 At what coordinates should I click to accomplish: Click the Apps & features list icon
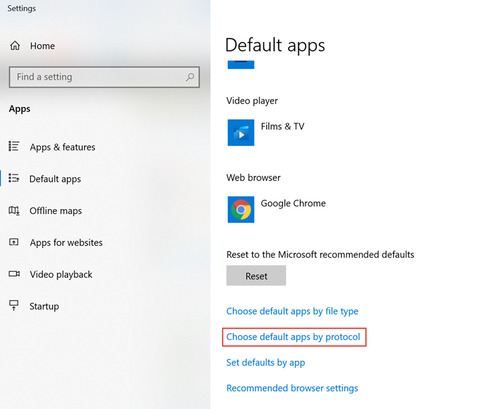pos(14,147)
